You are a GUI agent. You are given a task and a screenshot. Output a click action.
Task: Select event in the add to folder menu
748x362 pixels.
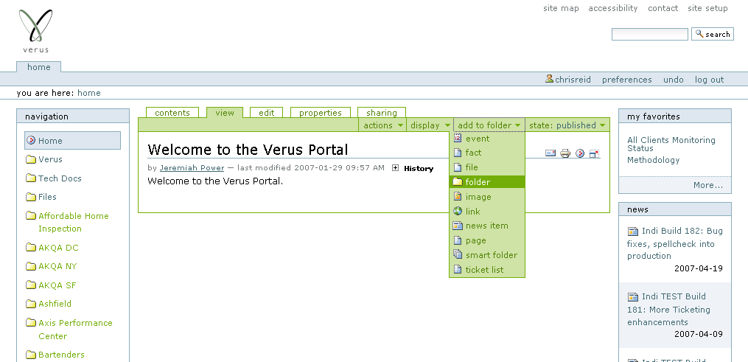point(477,139)
